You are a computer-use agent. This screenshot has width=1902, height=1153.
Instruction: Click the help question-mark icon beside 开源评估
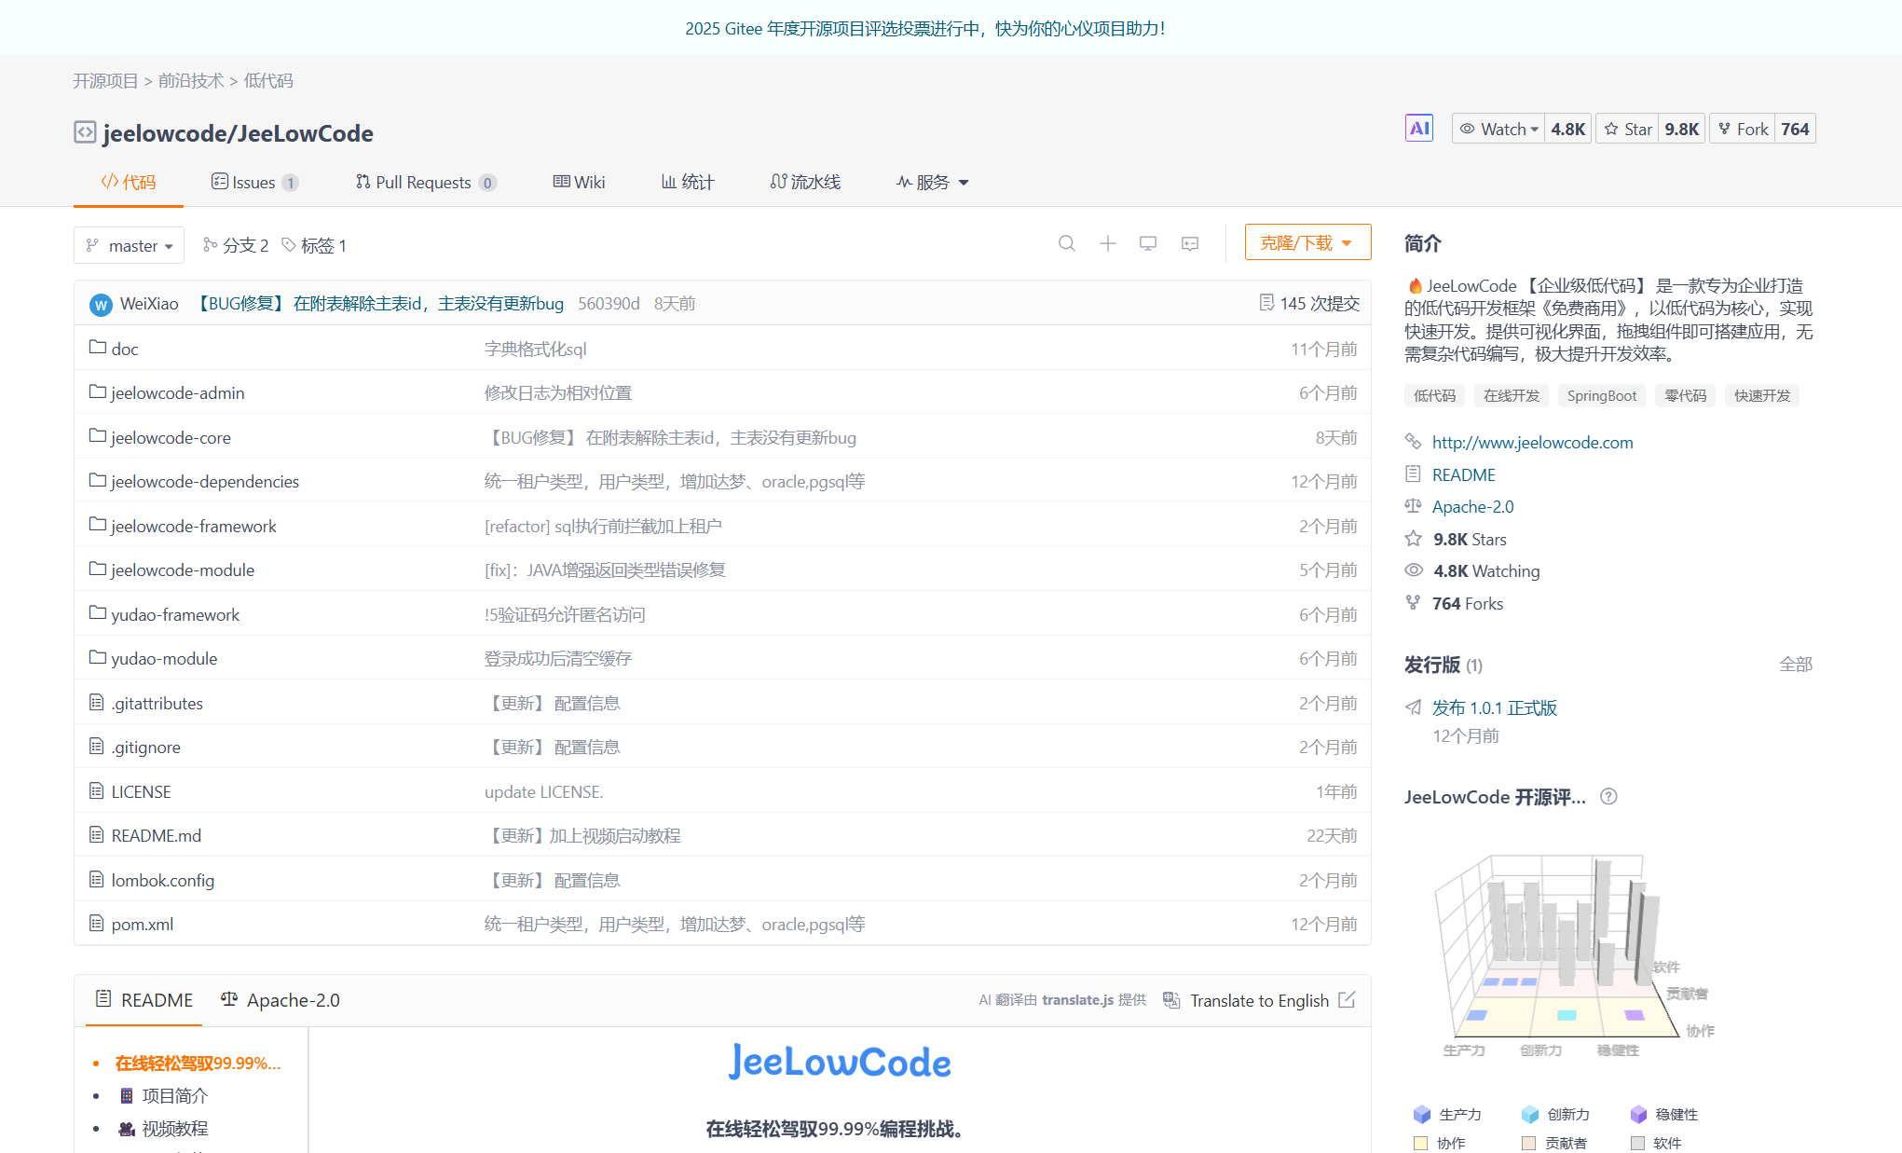(1608, 797)
